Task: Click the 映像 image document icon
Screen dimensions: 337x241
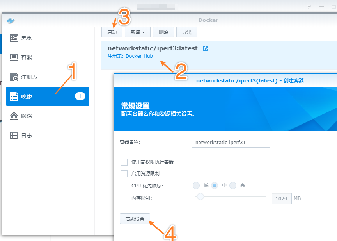Action: pos(14,96)
